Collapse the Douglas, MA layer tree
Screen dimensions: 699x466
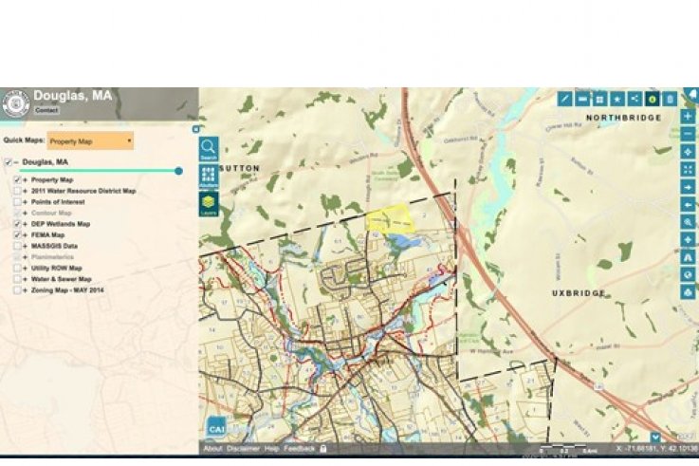(x=16, y=162)
